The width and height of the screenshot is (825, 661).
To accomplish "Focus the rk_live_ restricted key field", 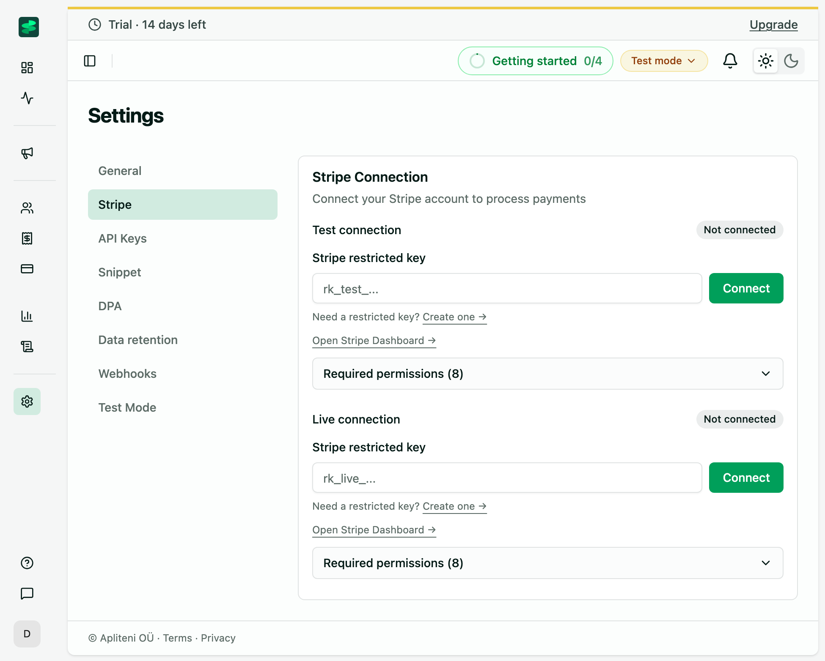I will 507,478.
